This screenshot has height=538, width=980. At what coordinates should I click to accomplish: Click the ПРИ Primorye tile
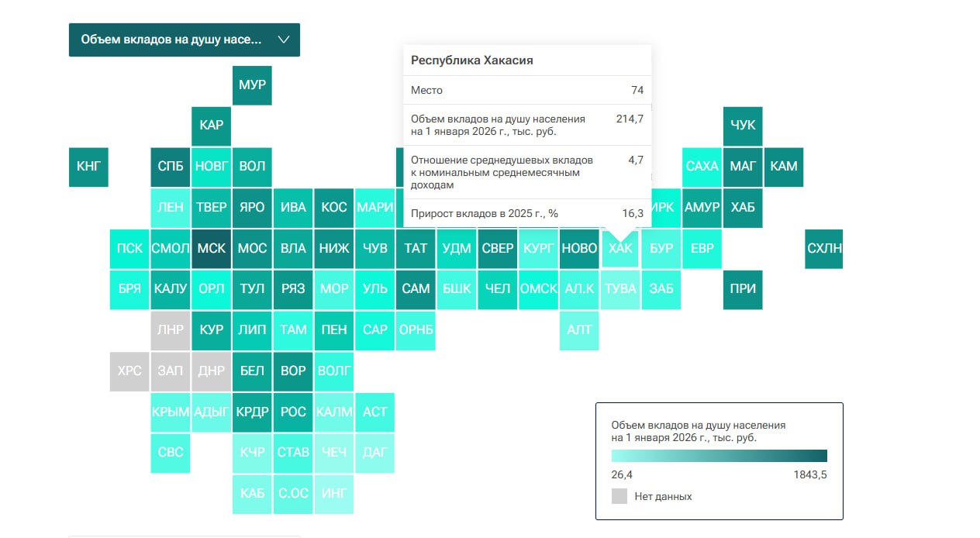pos(743,289)
